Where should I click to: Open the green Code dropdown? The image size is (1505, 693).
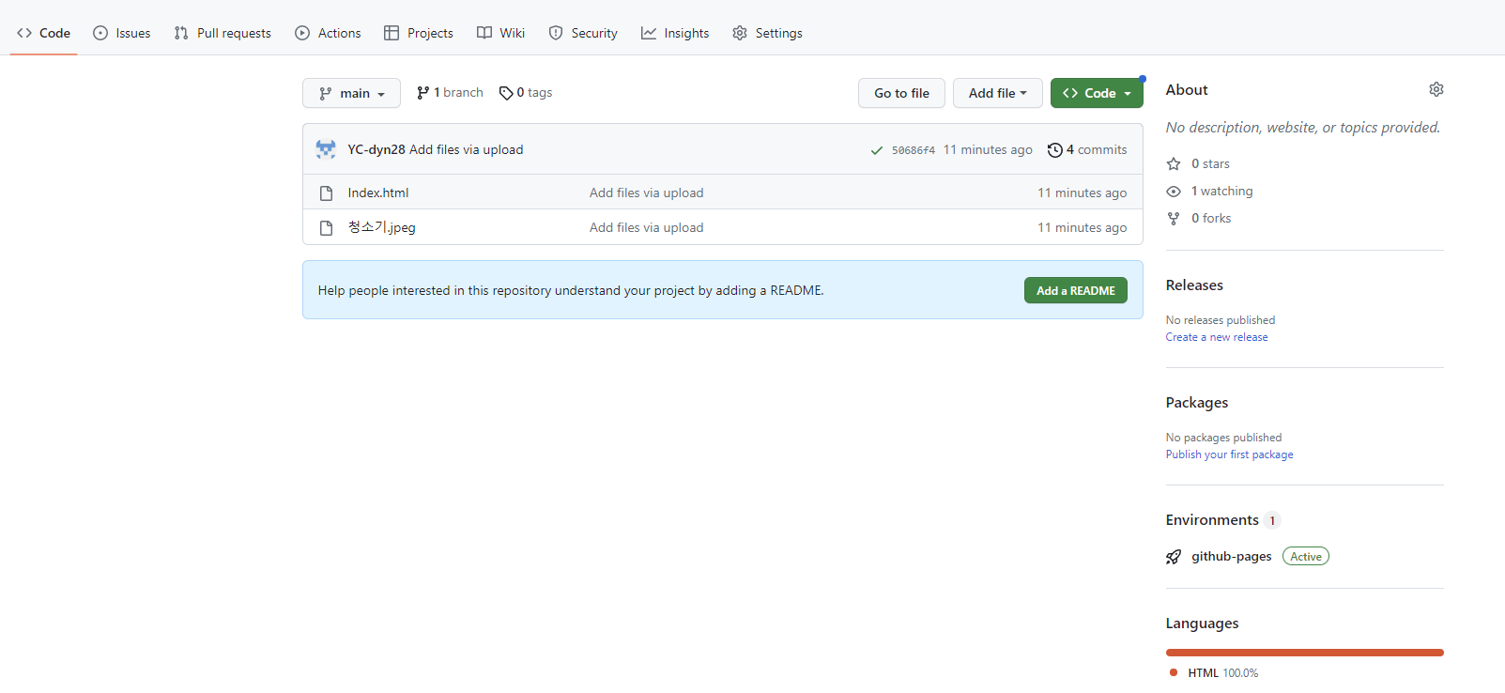[1097, 93]
